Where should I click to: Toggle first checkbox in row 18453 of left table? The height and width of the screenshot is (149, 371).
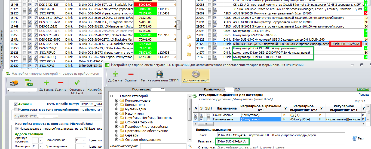(25, 48)
